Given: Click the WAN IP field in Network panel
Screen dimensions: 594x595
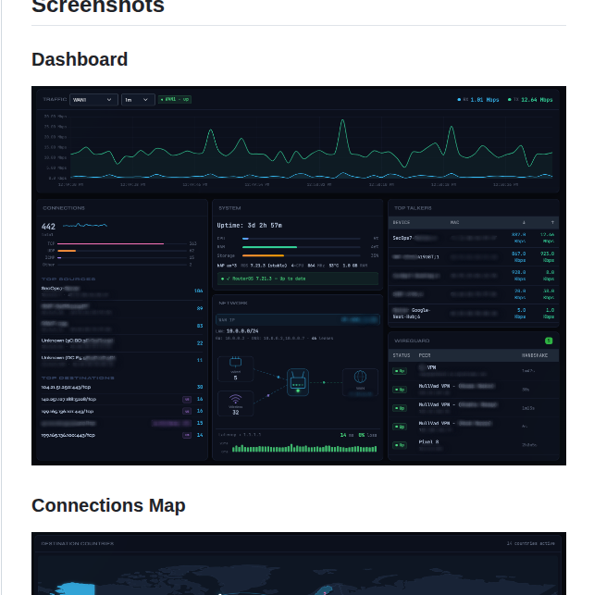Looking at the screenshot, I should click(298, 320).
